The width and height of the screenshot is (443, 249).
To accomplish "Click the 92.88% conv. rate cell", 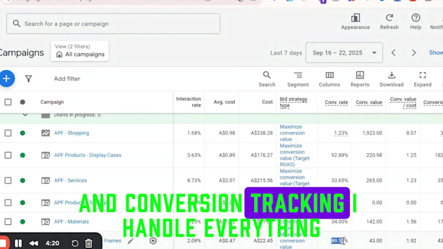I will point(339,155).
